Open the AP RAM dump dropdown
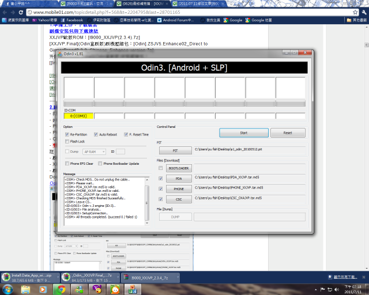The height and width of the screenshot is (295, 369). point(94,152)
